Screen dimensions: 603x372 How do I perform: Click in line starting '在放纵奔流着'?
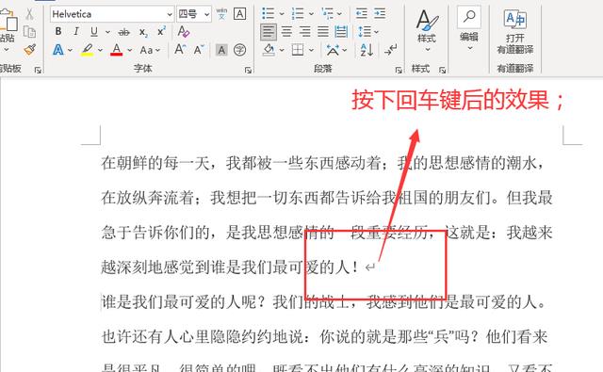point(327,198)
